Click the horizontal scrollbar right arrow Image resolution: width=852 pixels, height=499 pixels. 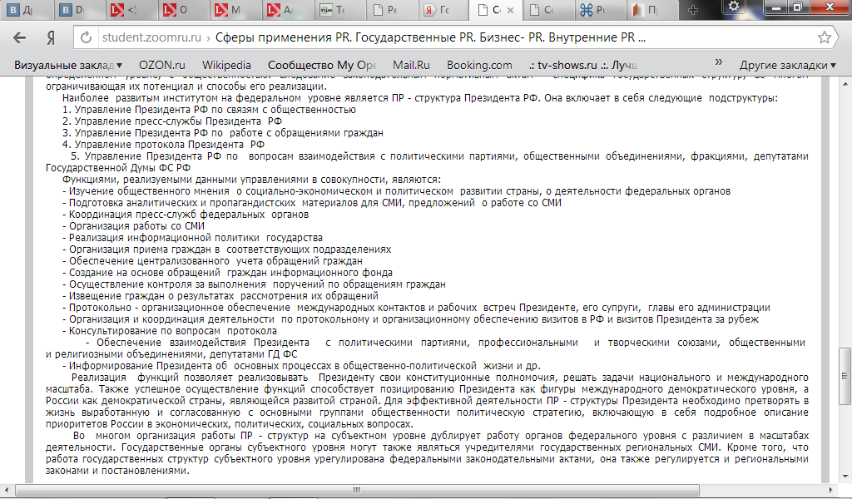(831, 490)
